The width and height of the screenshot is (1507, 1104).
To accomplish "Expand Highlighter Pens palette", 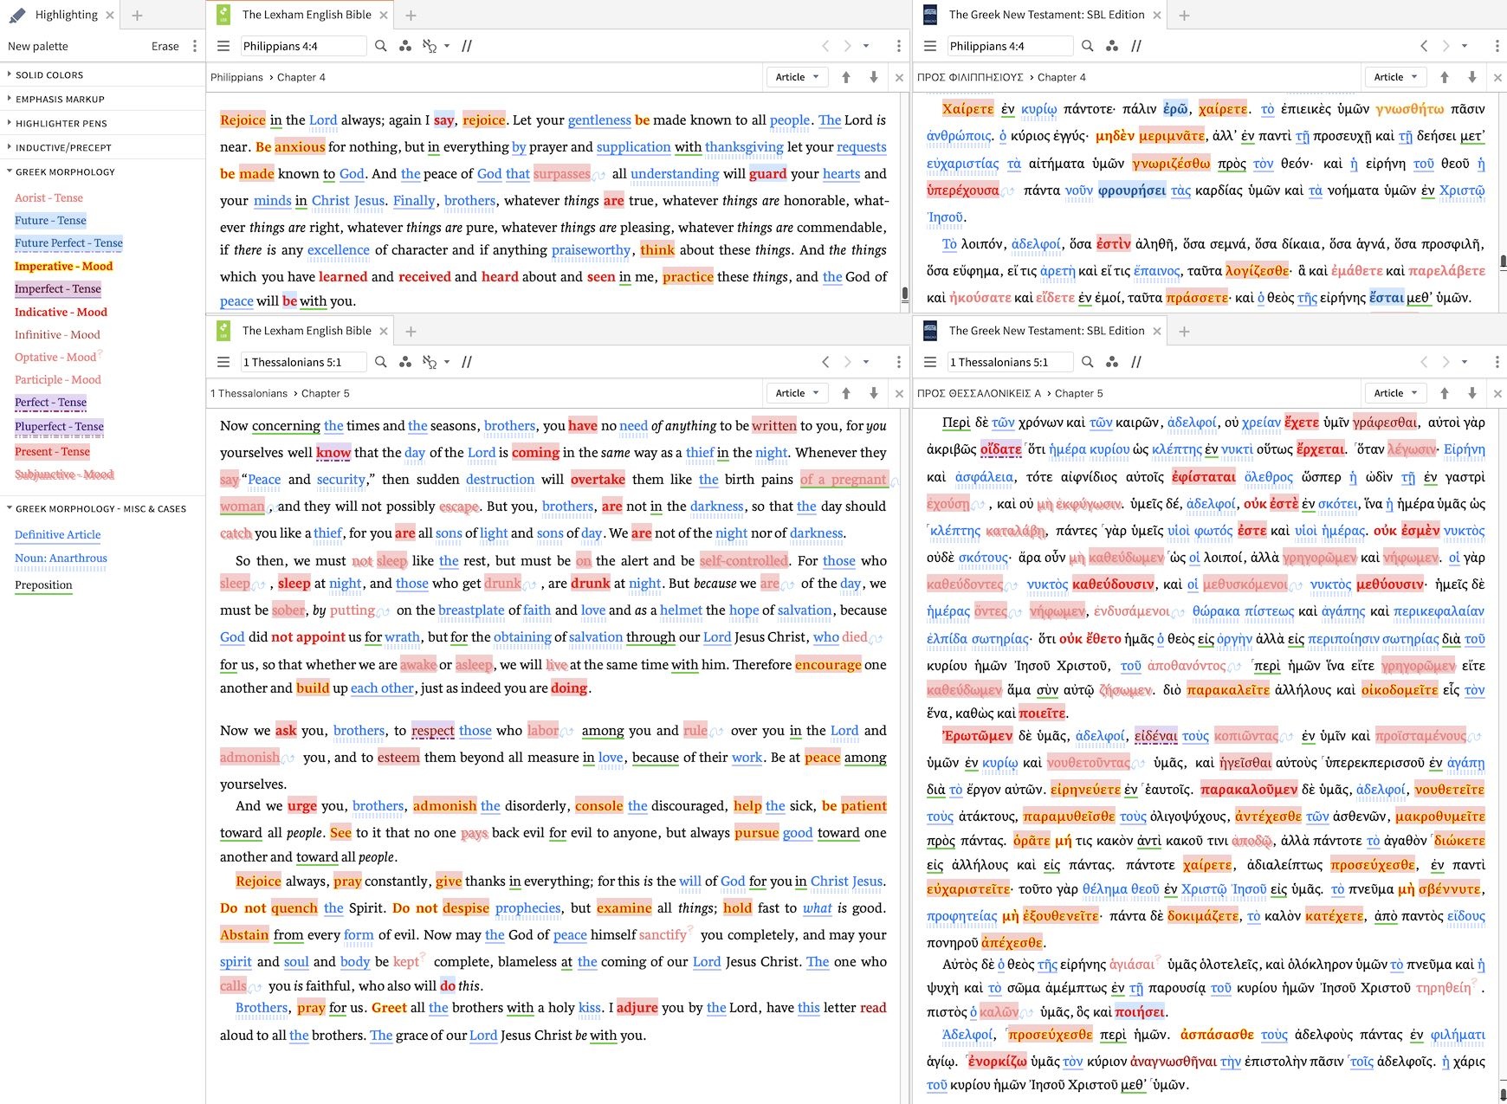I will (61, 123).
